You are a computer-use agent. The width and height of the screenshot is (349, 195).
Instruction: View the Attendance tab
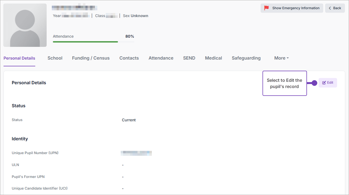click(x=161, y=58)
